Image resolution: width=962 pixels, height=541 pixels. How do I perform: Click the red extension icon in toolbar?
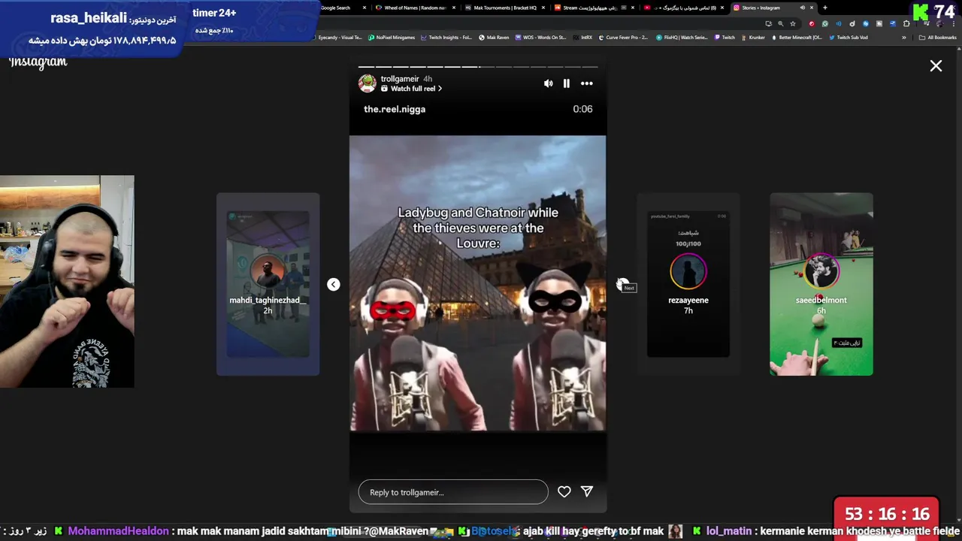tap(812, 23)
